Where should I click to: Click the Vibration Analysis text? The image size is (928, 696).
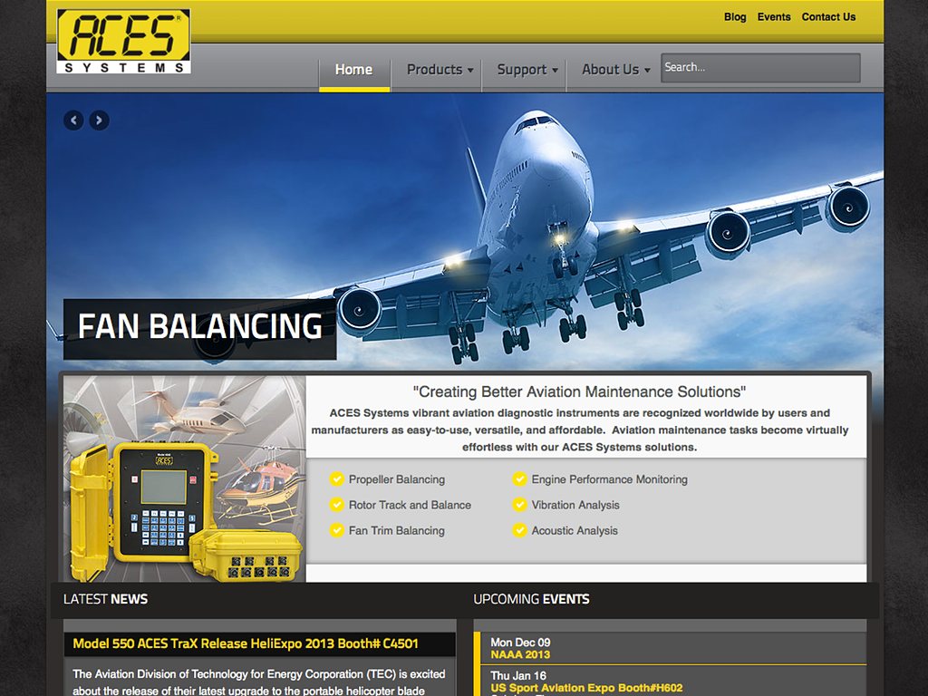[x=575, y=505]
